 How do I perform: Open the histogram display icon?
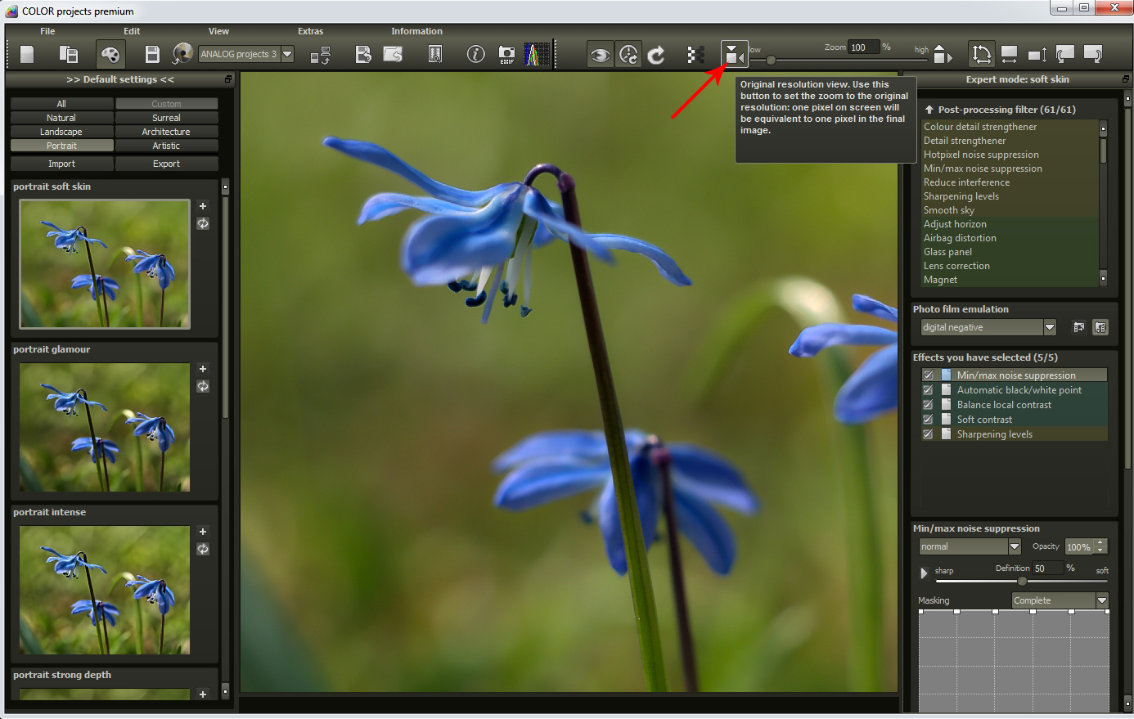pos(537,55)
